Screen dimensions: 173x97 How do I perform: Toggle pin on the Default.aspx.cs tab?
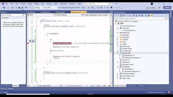pyautogui.click(x=83, y=12)
